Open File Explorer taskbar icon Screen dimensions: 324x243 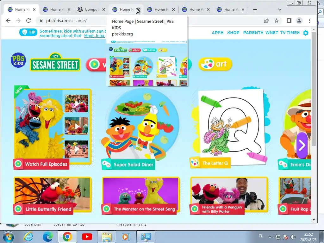pyautogui.click(x=107, y=237)
